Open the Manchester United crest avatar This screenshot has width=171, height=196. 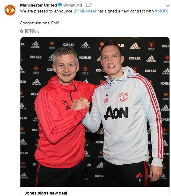click(10, 10)
